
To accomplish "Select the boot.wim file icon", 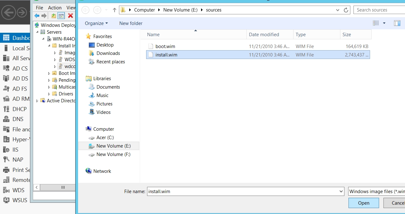I will [151, 46].
